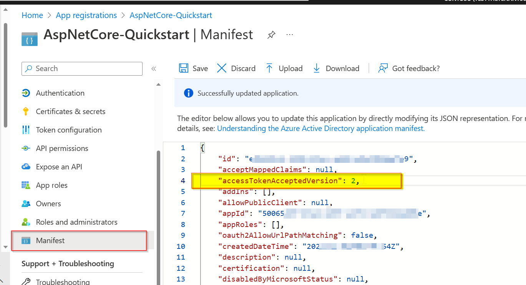Image resolution: width=526 pixels, height=285 pixels.
Task: Pin the Manifest page with pin icon
Action: pyautogui.click(x=271, y=35)
